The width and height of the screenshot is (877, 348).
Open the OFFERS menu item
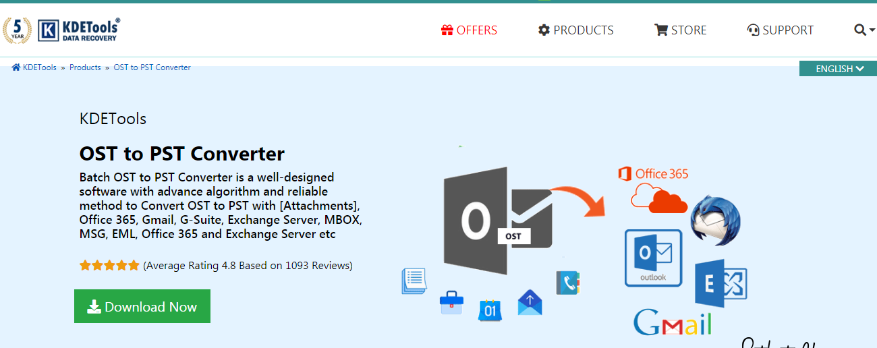469,30
